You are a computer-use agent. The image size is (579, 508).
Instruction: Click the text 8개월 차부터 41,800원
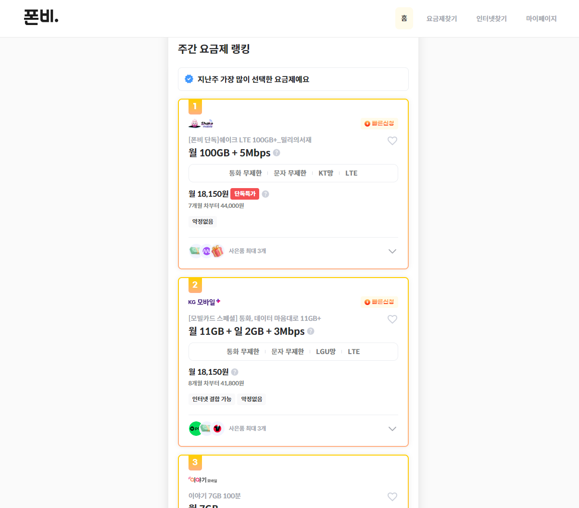pyautogui.click(x=216, y=383)
